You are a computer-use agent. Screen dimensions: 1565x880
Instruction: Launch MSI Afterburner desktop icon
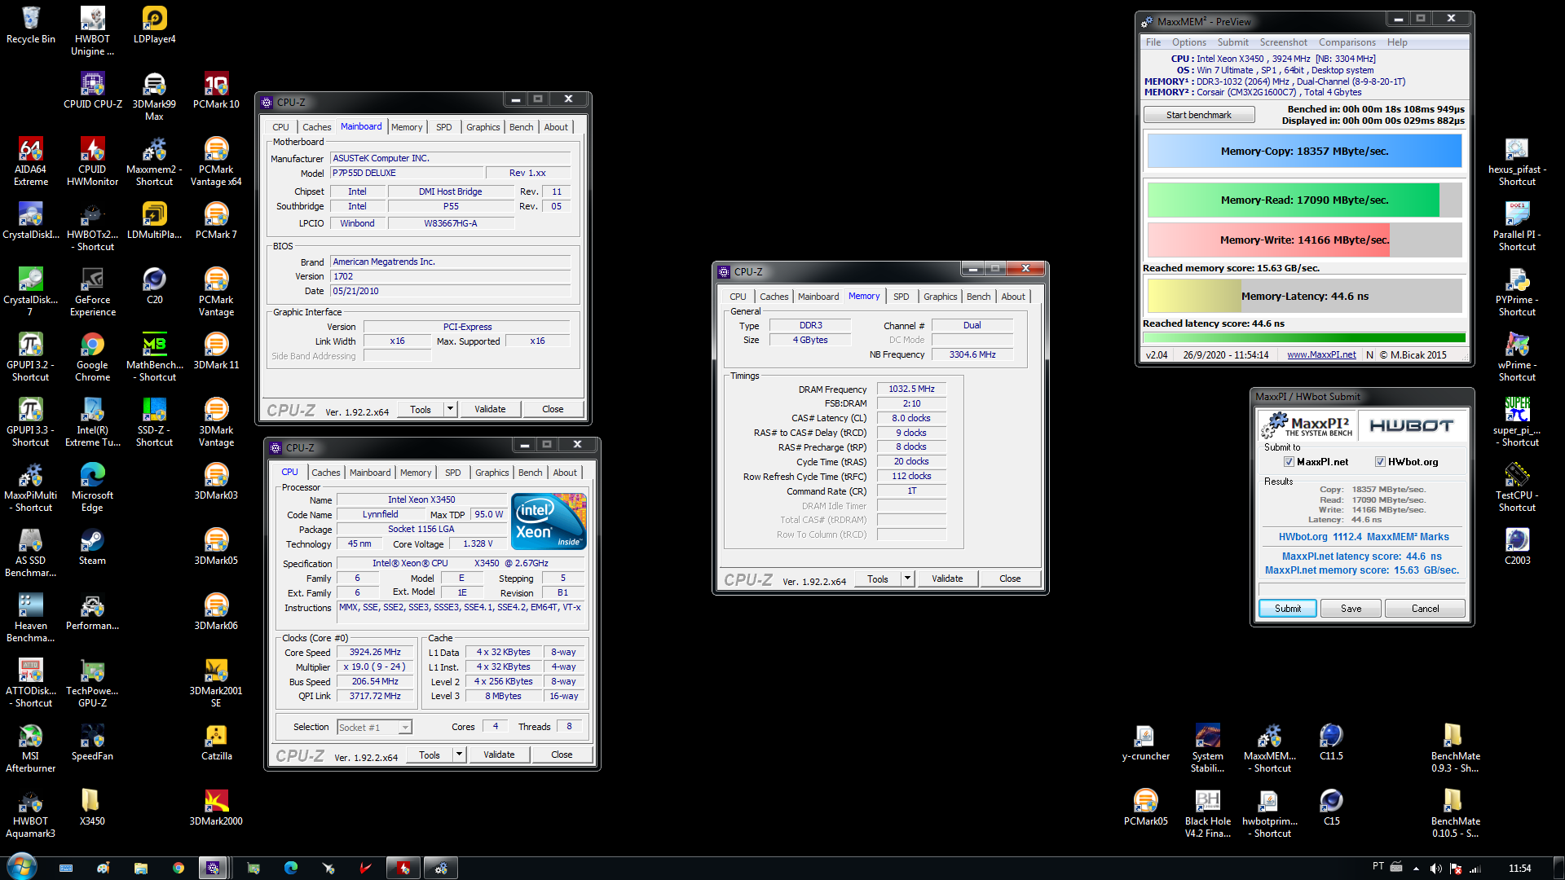(30, 748)
